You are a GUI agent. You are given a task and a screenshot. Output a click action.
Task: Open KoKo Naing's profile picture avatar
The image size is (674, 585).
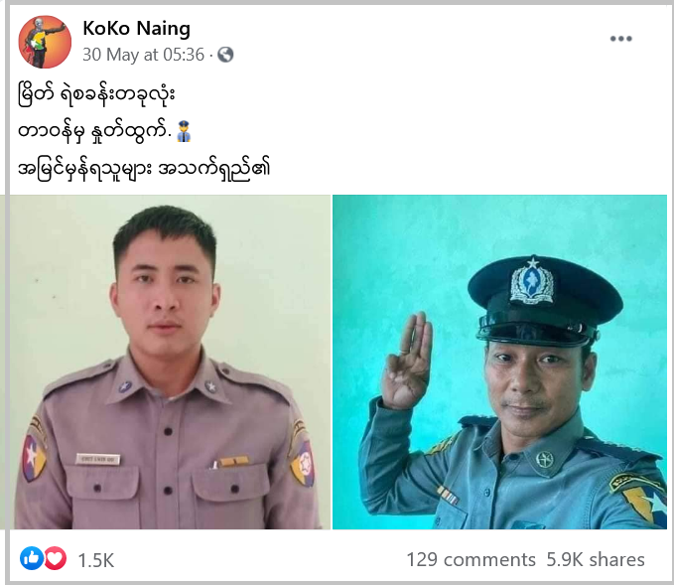pos(45,42)
